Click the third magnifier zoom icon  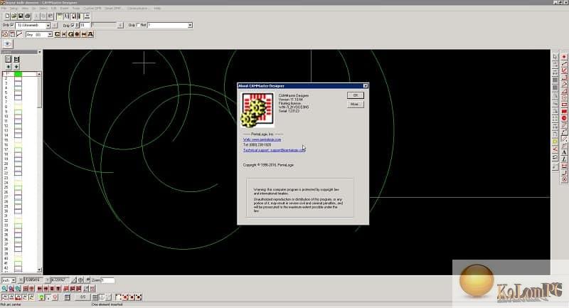pyautogui.click(x=18, y=288)
